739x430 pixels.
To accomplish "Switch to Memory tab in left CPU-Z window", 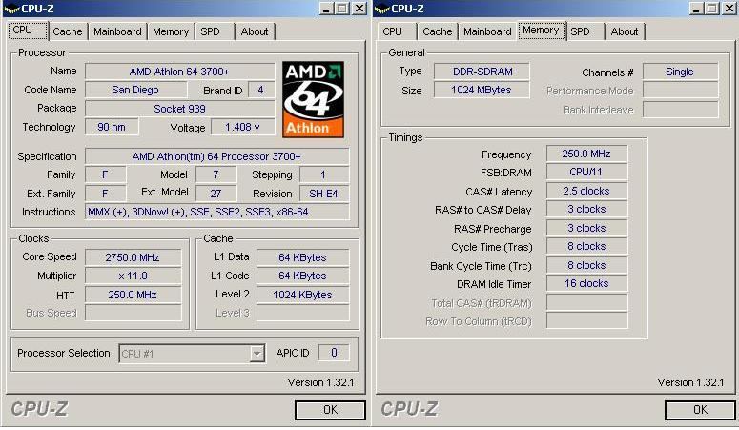I will pyautogui.click(x=171, y=31).
